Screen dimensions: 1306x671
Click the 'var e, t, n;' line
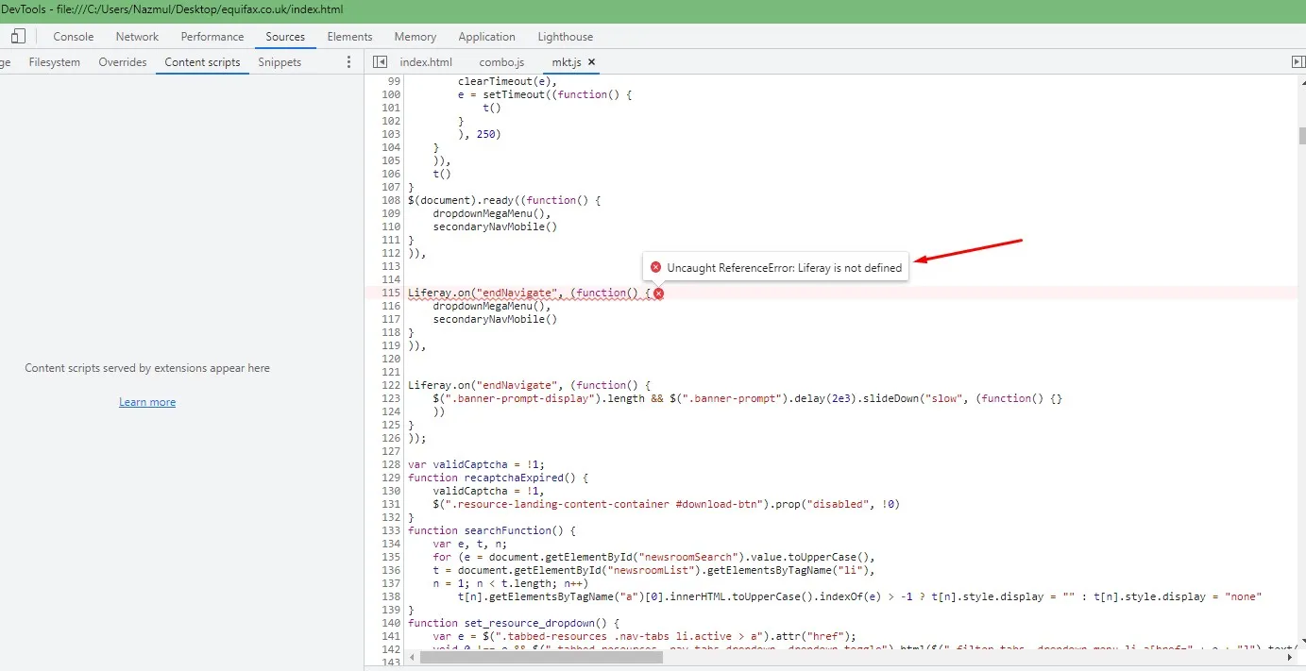point(470,544)
